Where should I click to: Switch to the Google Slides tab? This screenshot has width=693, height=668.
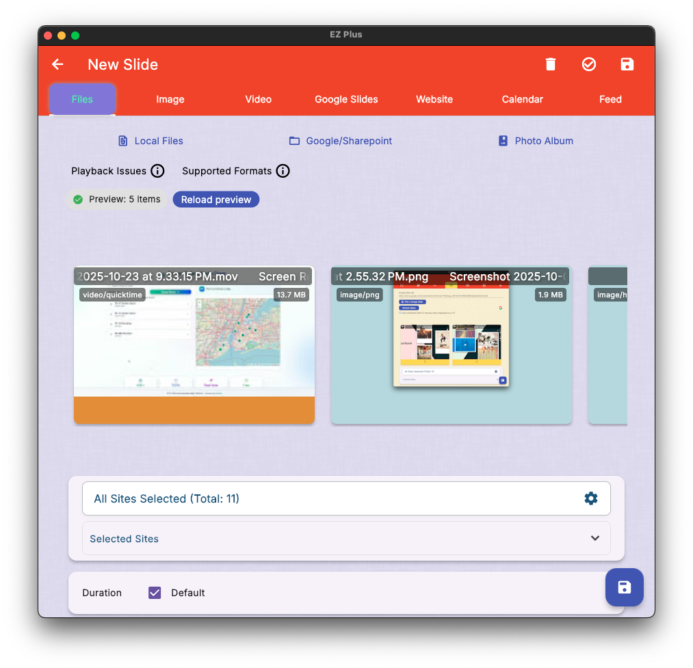tap(345, 99)
